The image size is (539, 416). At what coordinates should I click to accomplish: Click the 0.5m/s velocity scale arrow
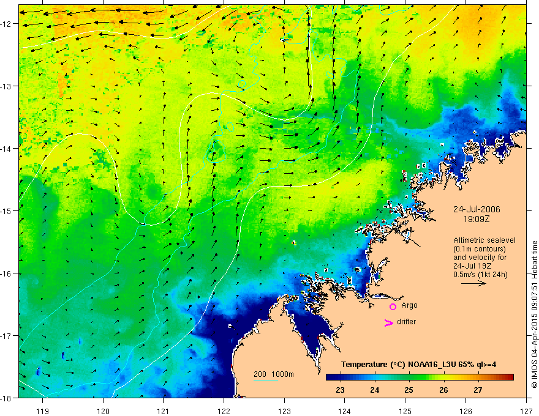[x=473, y=283]
